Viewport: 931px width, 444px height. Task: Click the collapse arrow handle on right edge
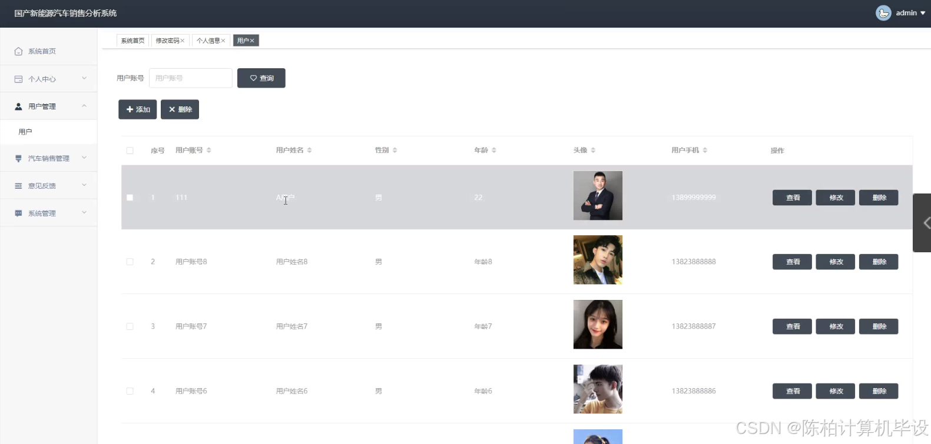[x=923, y=223]
